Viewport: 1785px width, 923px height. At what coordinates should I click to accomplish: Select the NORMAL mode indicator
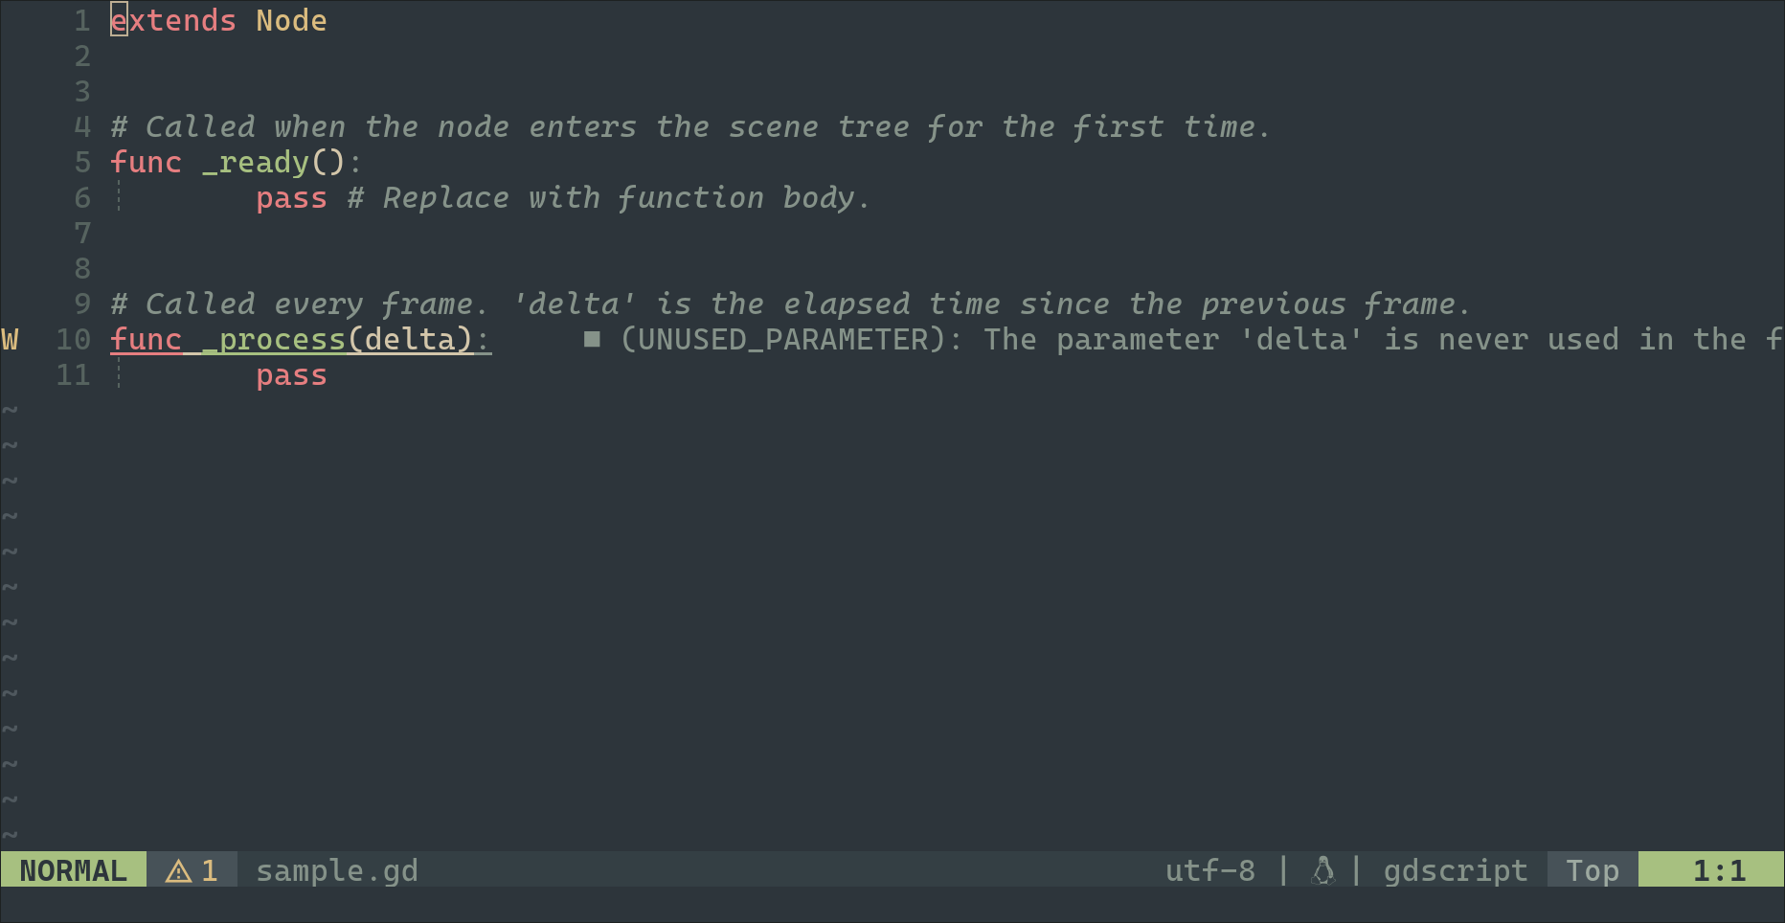point(73,870)
